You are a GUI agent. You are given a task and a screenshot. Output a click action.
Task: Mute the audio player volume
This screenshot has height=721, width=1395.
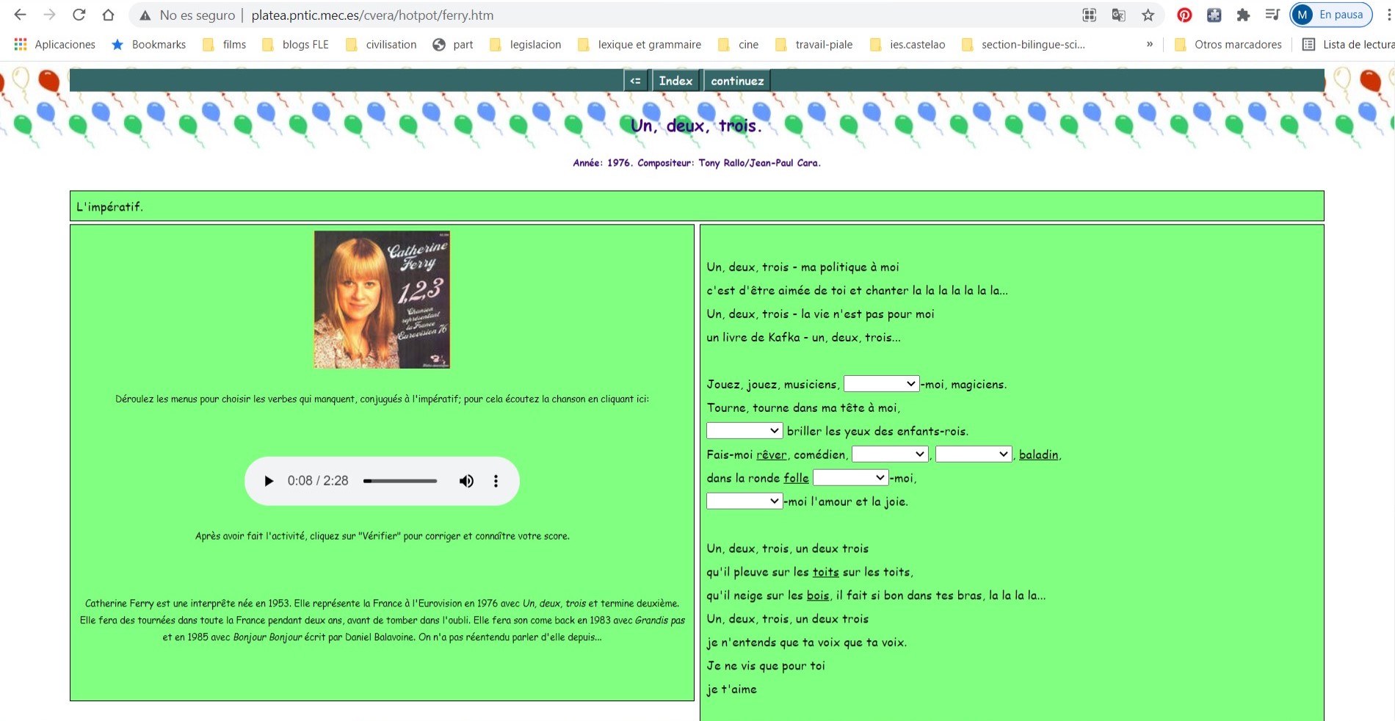[466, 481]
